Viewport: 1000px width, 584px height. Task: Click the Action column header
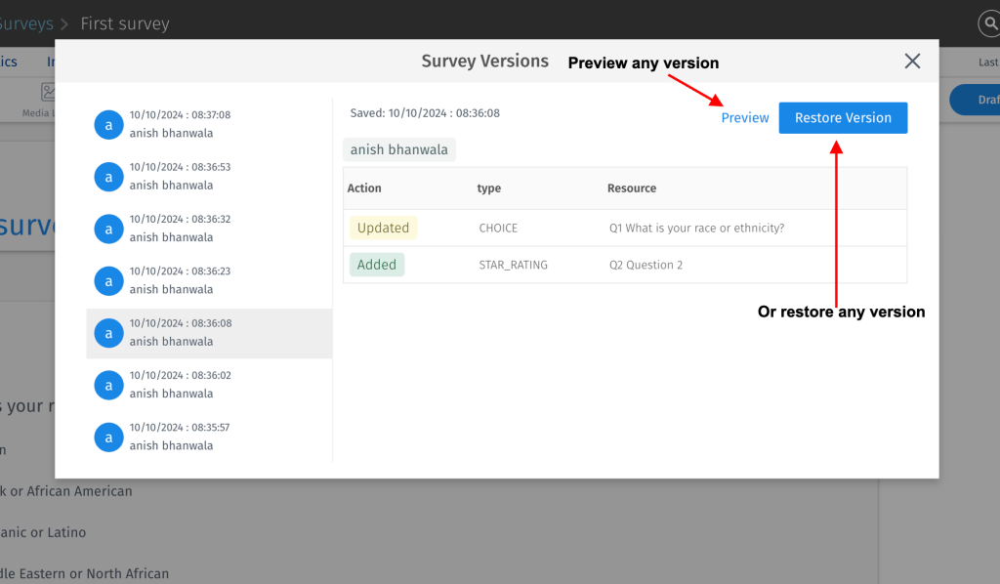(364, 188)
